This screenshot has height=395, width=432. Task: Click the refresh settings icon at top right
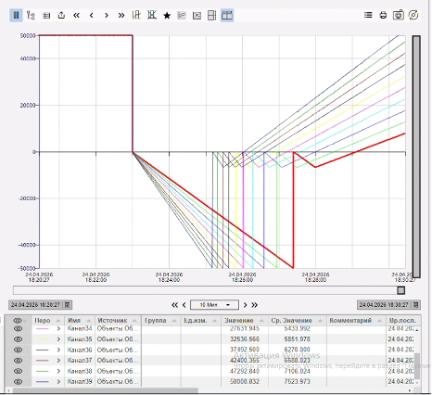click(413, 15)
